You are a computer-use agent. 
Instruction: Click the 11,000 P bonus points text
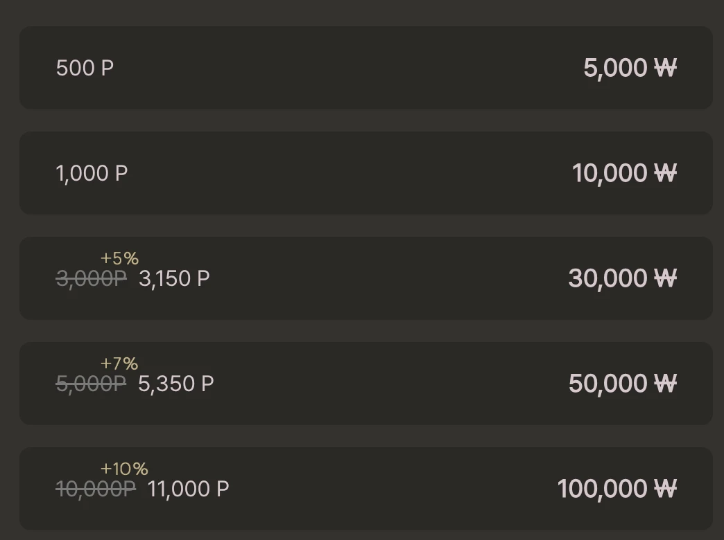(189, 489)
